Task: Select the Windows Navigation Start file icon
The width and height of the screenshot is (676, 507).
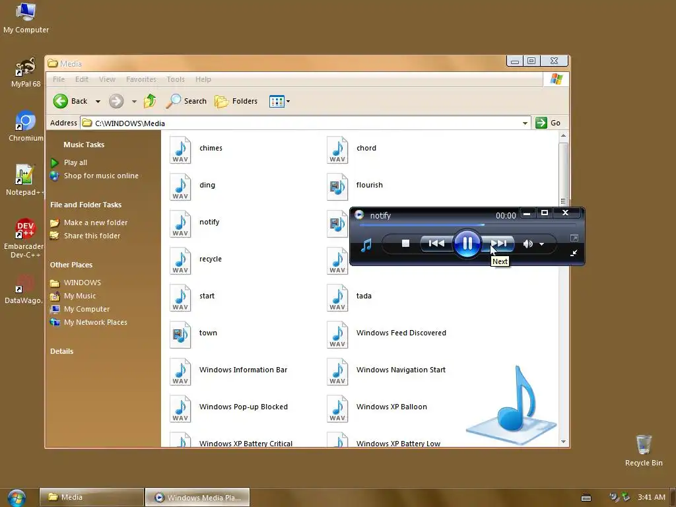Action: pyautogui.click(x=337, y=372)
